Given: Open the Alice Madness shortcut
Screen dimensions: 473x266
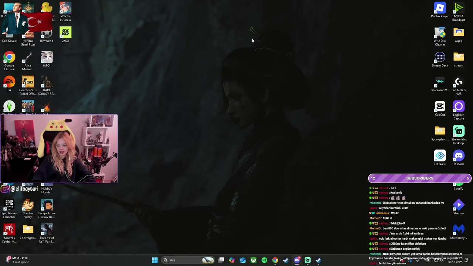Looking at the screenshot, I should click(28, 61).
